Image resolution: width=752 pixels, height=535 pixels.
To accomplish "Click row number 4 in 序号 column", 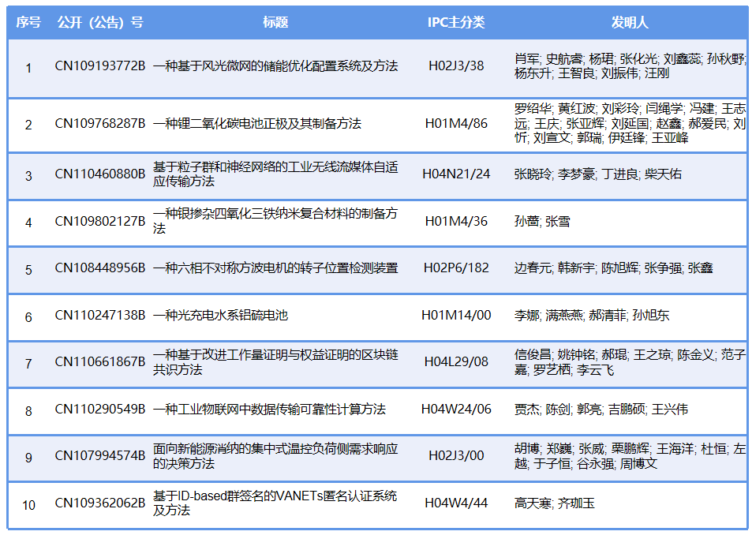I will (x=28, y=223).
